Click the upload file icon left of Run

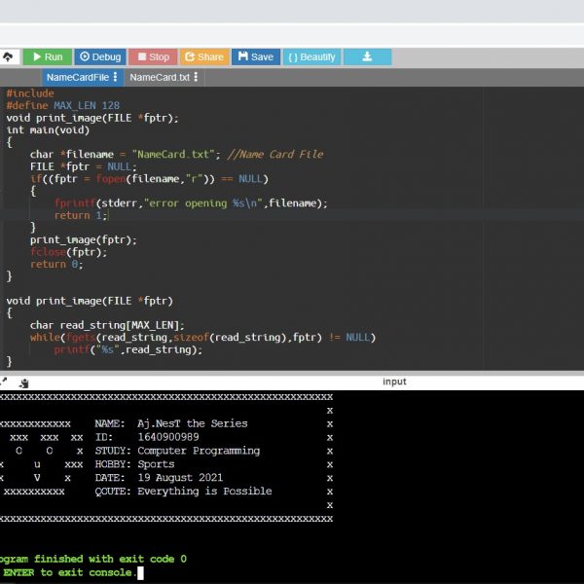(7, 57)
